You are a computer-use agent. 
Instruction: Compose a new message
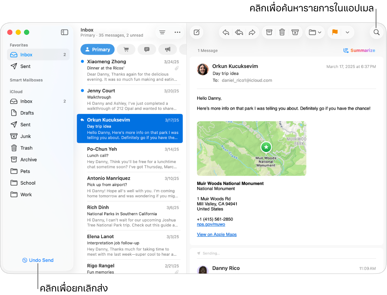tap(197, 32)
